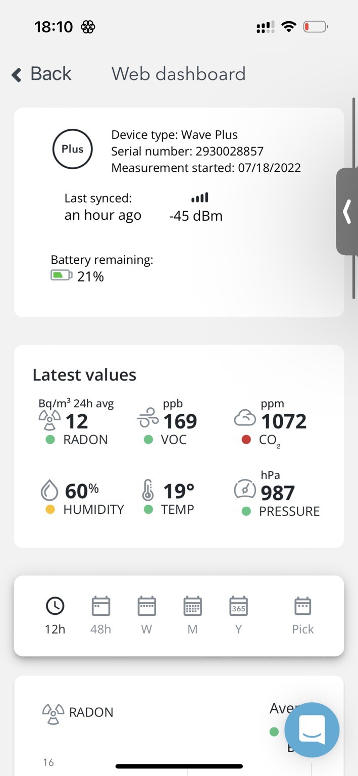The height and width of the screenshot is (776, 358).
Task: Switch to the 48h time range
Action: pyautogui.click(x=101, y=615)
